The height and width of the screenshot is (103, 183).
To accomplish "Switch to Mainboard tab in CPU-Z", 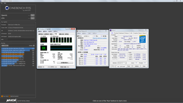I will pos(121,33).
